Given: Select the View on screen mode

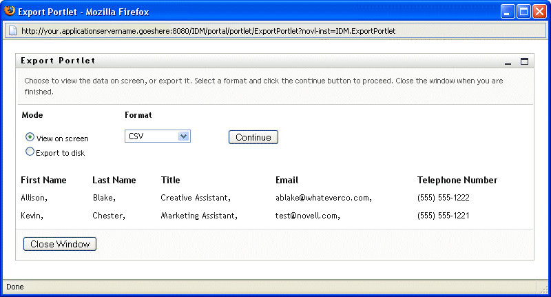Looking at the screenshot, I should 30,137.
